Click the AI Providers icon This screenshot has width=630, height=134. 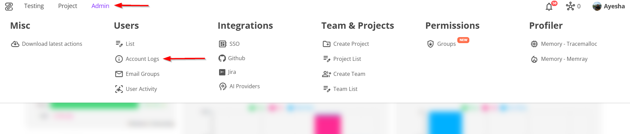click(223, 87)
